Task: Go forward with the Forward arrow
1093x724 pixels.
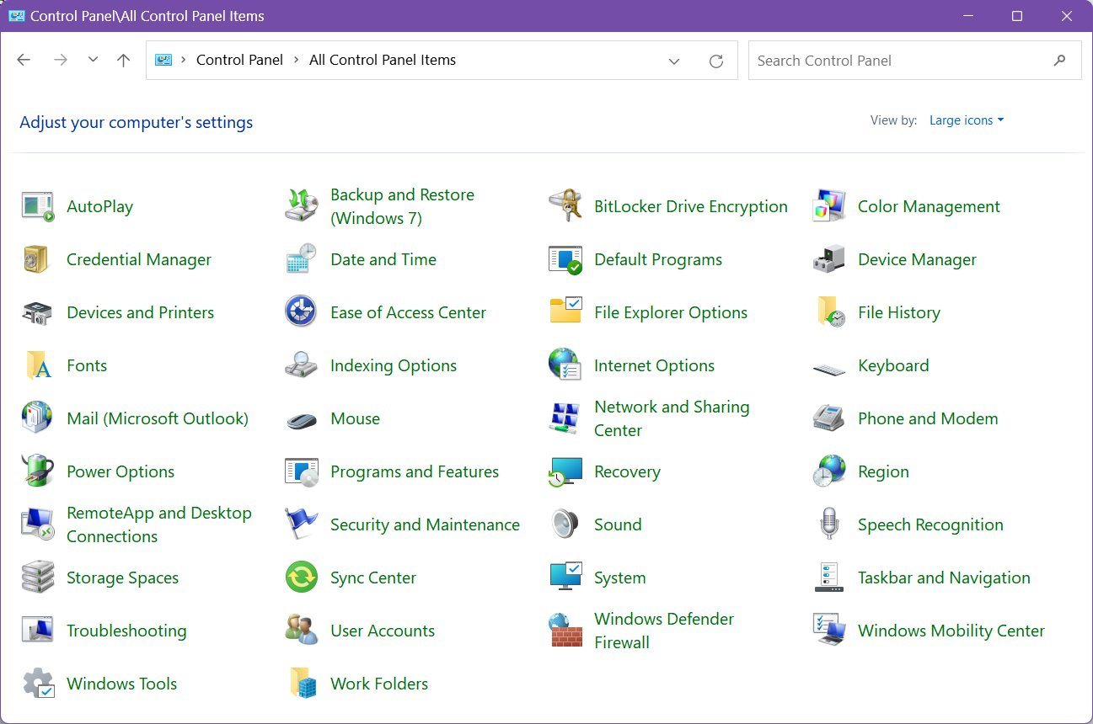Action: 60,60
